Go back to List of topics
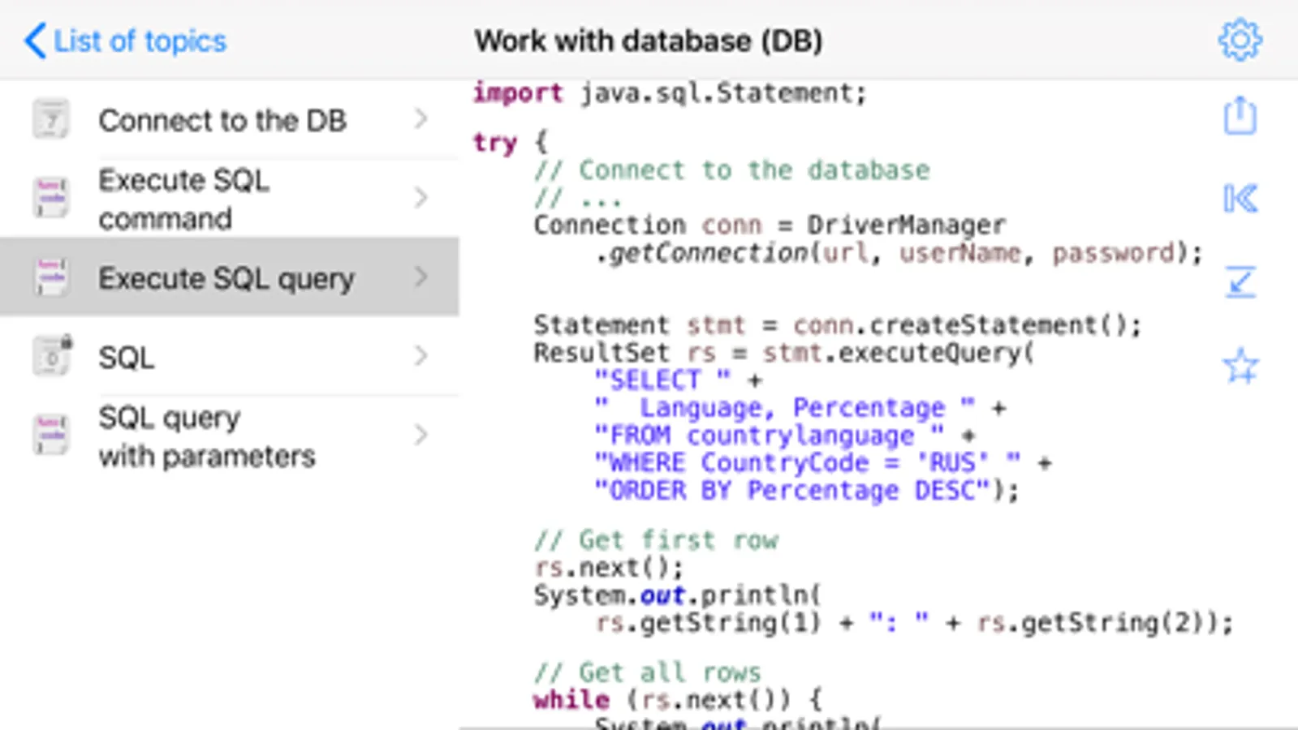Viewport: 1298px width, 730px height. pos(125,41)
